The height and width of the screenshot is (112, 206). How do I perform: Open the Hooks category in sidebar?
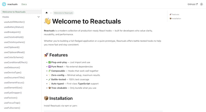click(6, 17)
